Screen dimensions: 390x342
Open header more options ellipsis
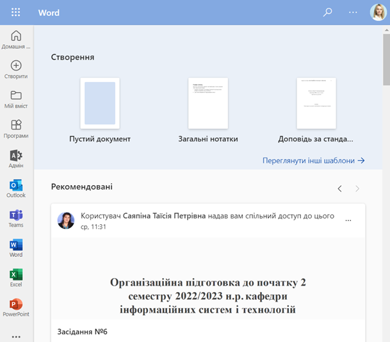pyautogui.click(x=353, y=12)
